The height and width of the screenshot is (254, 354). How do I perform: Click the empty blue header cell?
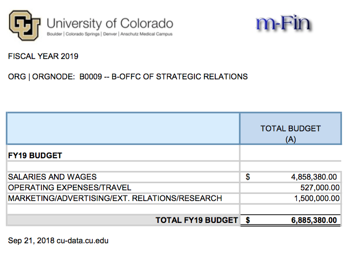[123, 129]
